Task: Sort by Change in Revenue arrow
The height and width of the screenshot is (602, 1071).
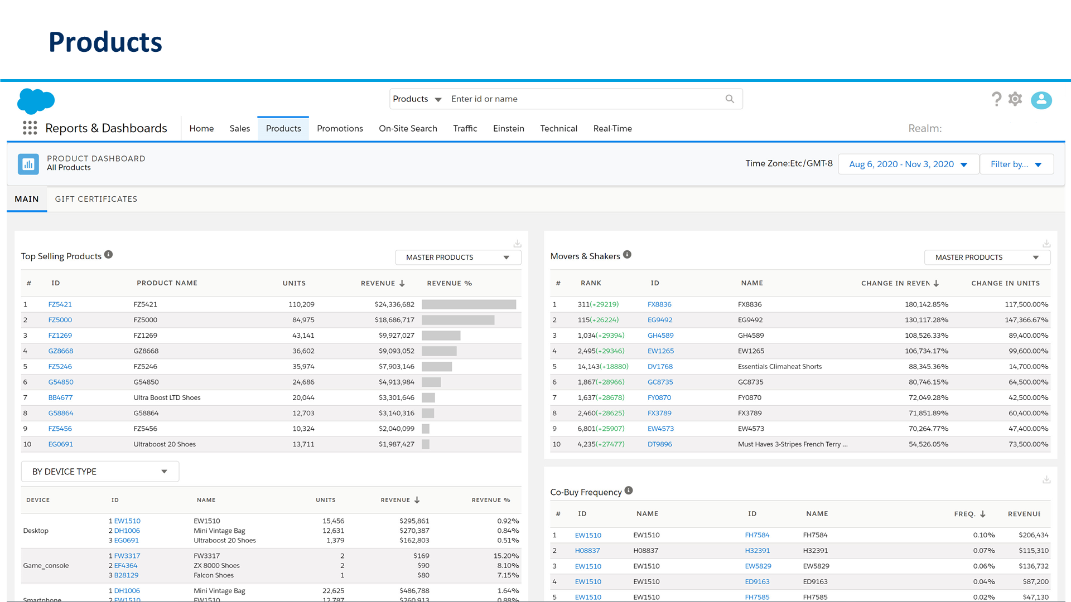Action: [x=936, y=283]
